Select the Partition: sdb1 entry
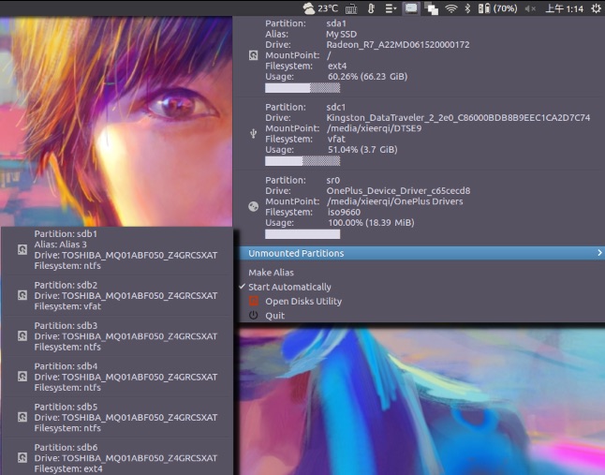 point(117,249)
